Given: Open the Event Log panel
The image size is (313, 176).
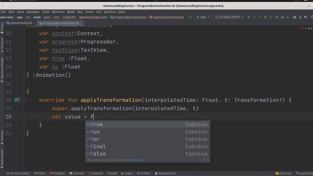Looking at the screenshot, I should coord(283,174).
